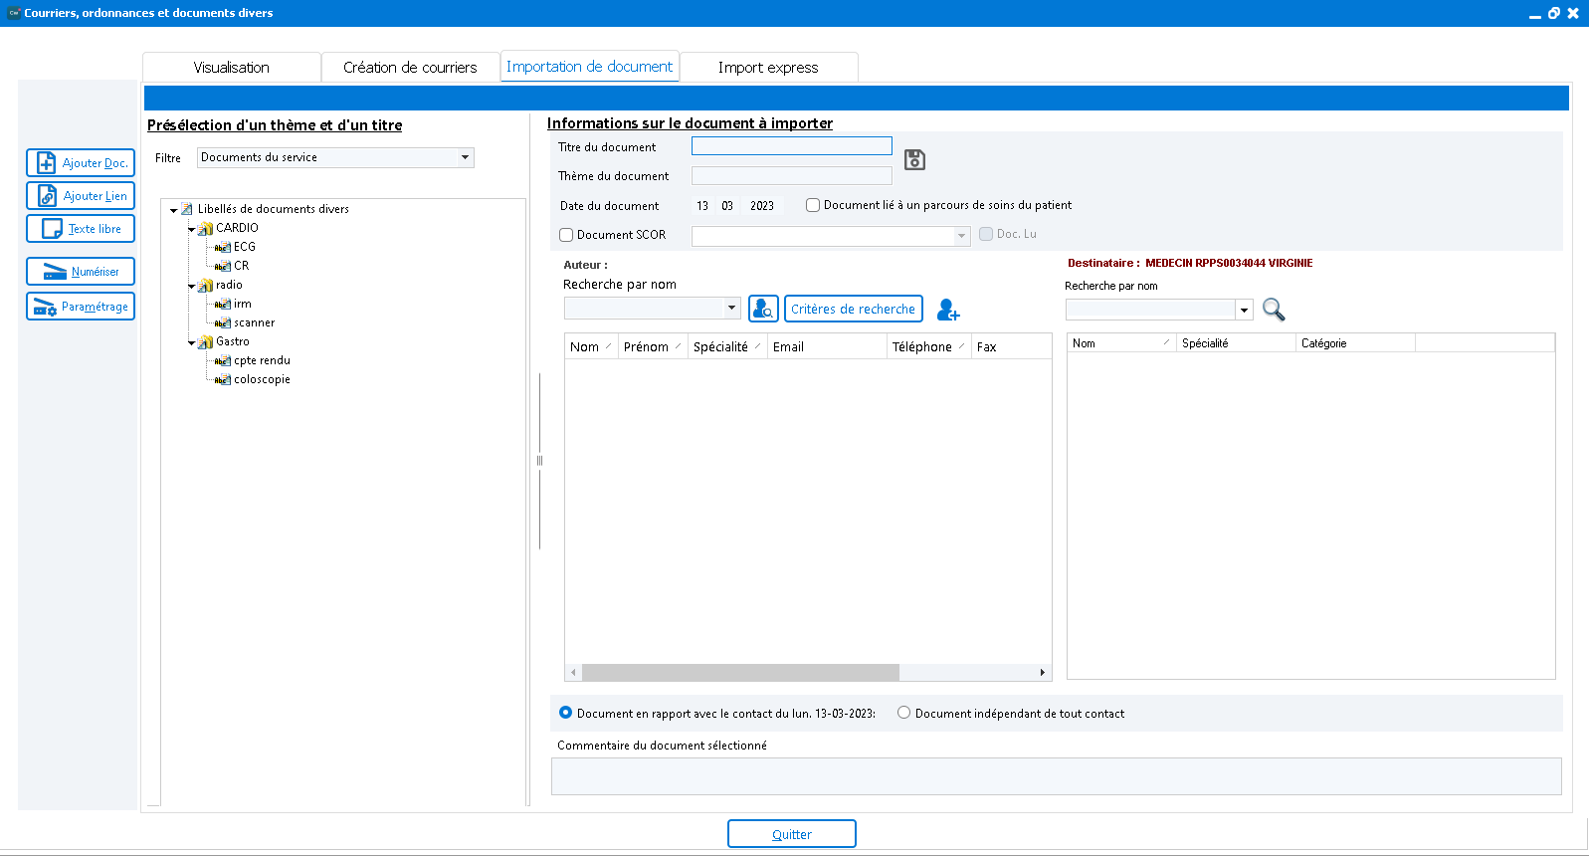This screenshot has width=1589, height=857.
Task: Click the author table horizontal scrollbar
Action: [740, 673]
